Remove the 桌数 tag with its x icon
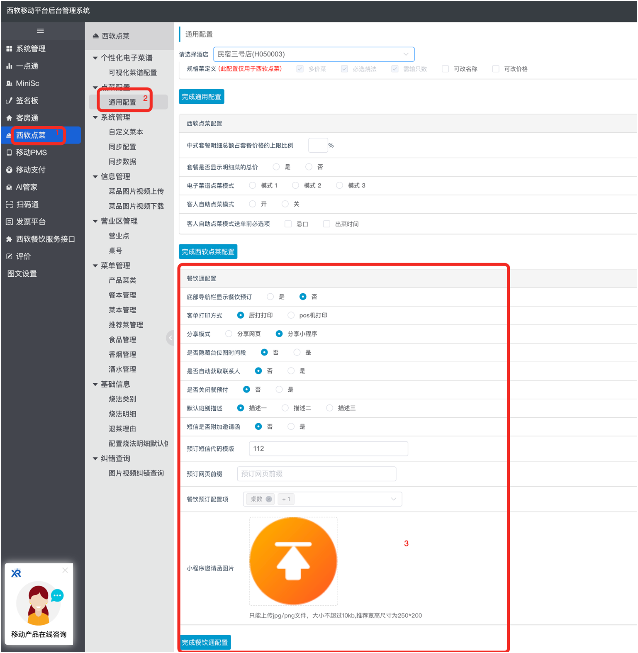The width and height of the screenshot is (638, 653). tap(269, 499)
